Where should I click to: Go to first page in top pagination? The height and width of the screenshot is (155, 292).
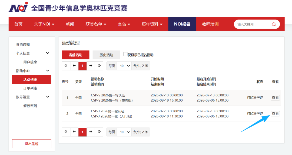pos(66,66)
